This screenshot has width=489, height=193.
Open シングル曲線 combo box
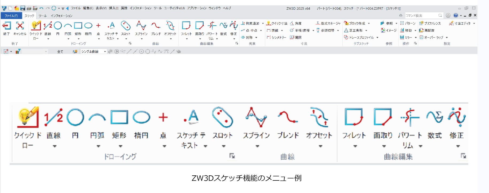click(x=94, y=51)
